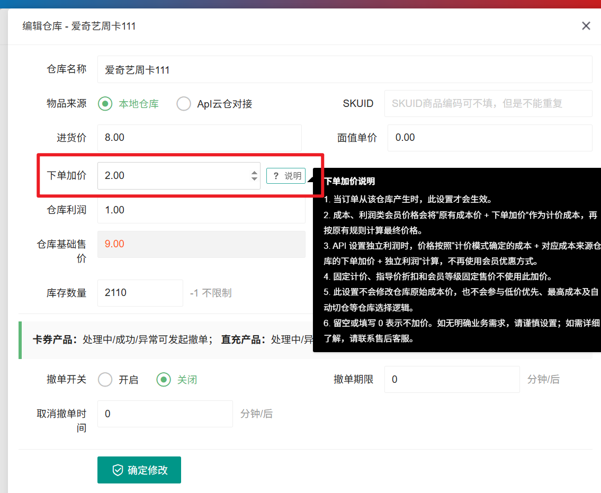Click the 下单加价说明 tooltip heading
Screen dimensions: 601x493
(x=349, y=181)
